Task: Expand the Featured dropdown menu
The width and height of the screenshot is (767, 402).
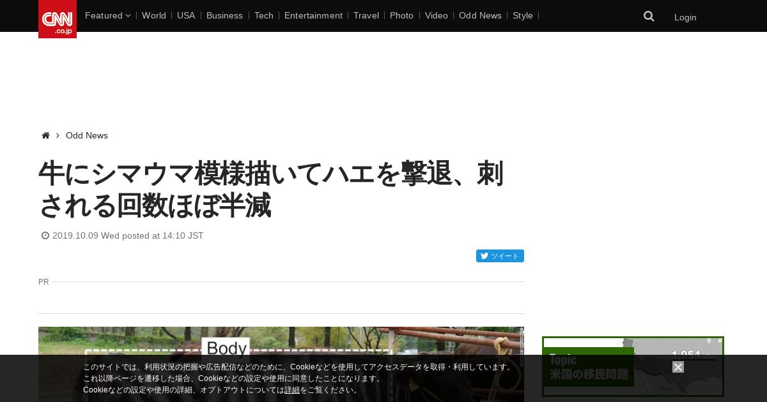Action: tap(107, 15)
